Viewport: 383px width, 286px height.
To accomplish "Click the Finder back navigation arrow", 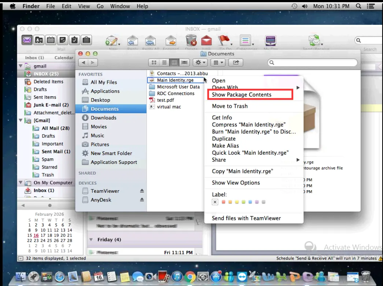I will (x=83, y=63).
